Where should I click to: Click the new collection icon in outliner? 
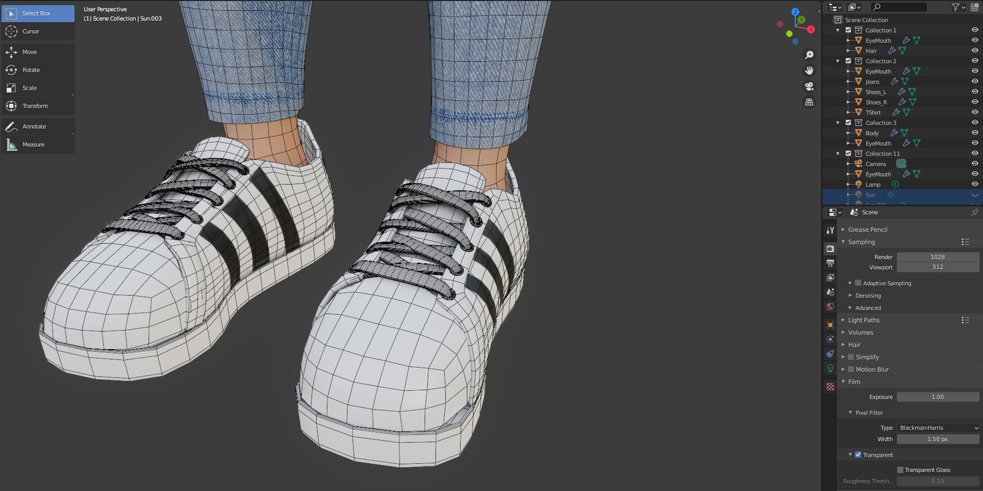[975, 7]
